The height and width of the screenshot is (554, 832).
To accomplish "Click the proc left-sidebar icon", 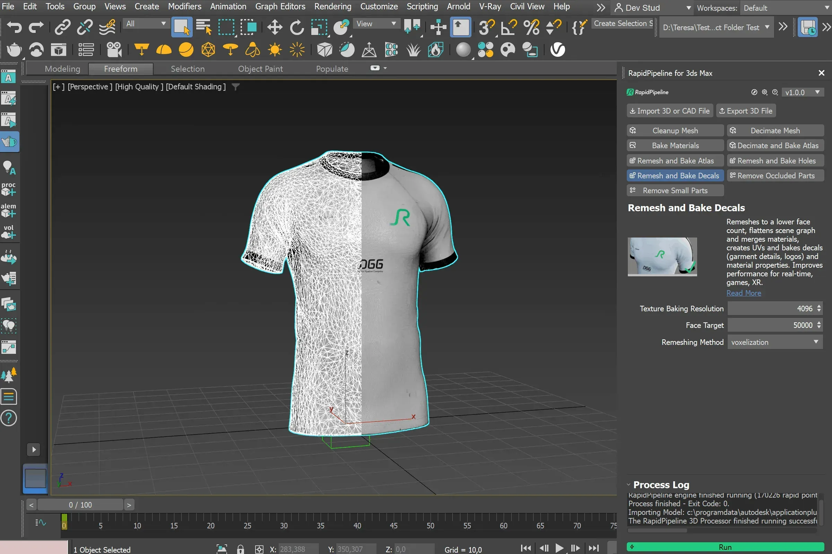I will pos(8,189).
